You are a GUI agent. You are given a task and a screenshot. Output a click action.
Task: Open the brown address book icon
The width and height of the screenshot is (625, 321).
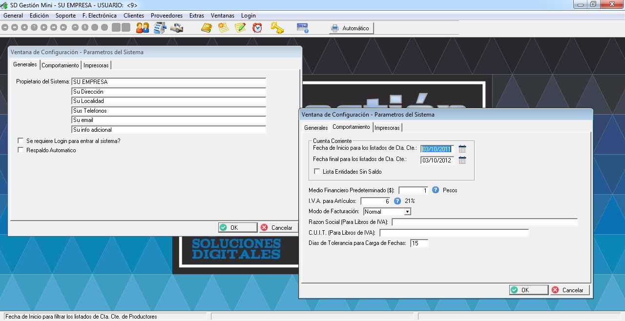[207, 28]
